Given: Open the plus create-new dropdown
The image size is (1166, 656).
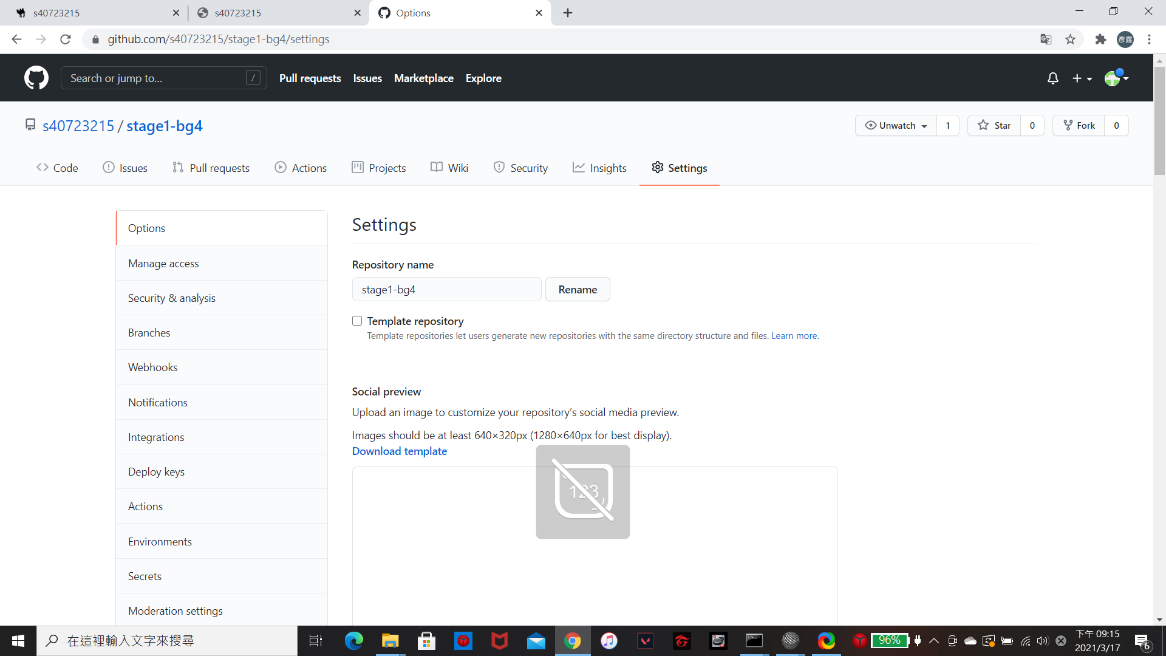Looking at the screenshot, I should pyautogui.click(x=1082, y=78).
